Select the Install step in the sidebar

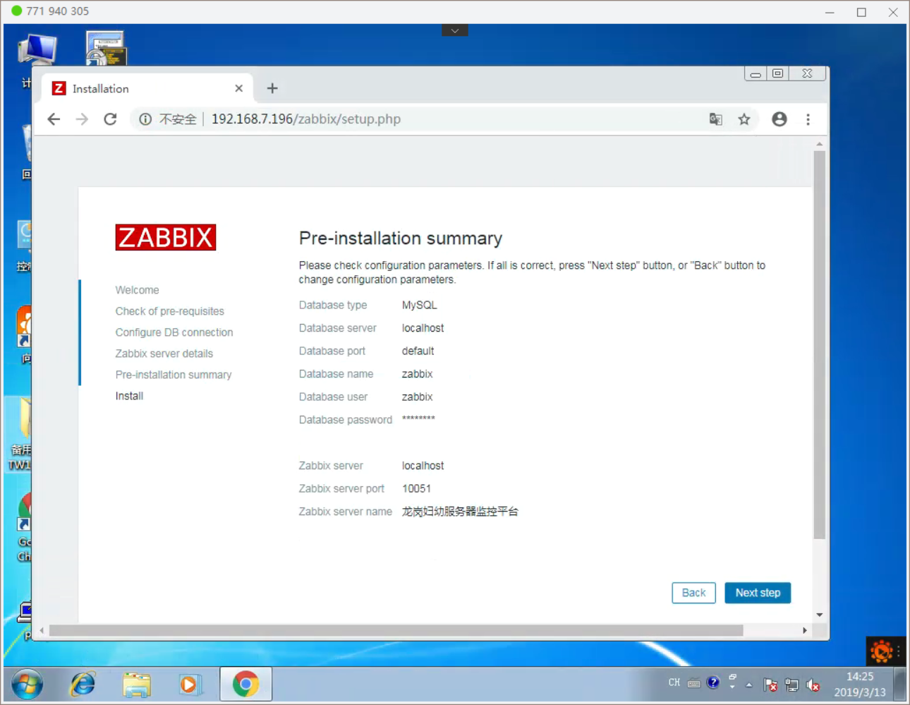(130, 396)
